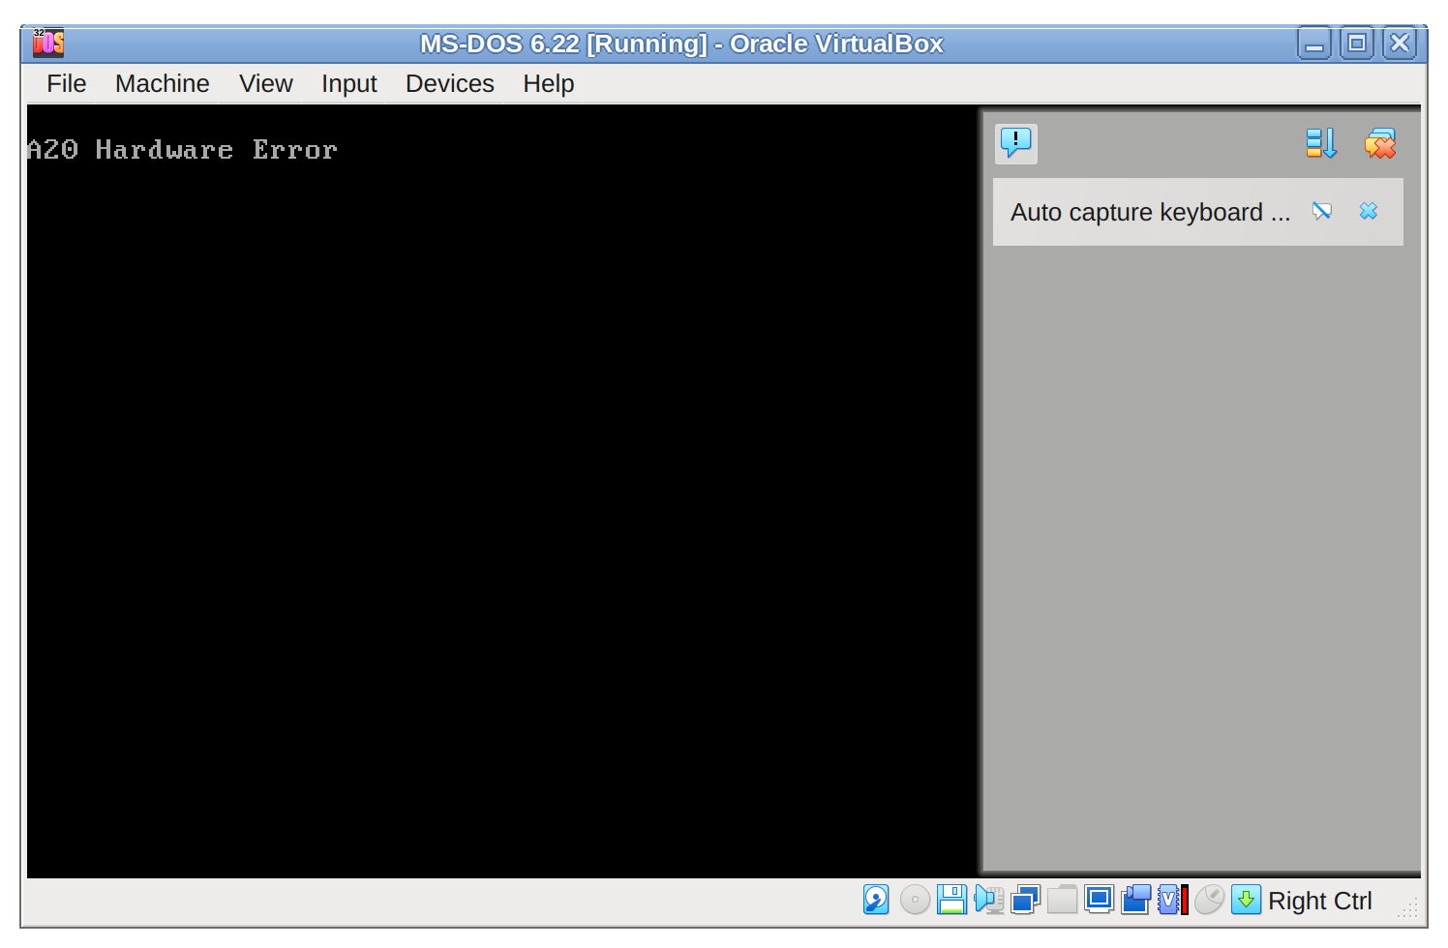
Task: Click the recording status icon
Action: coord(1135,900)
